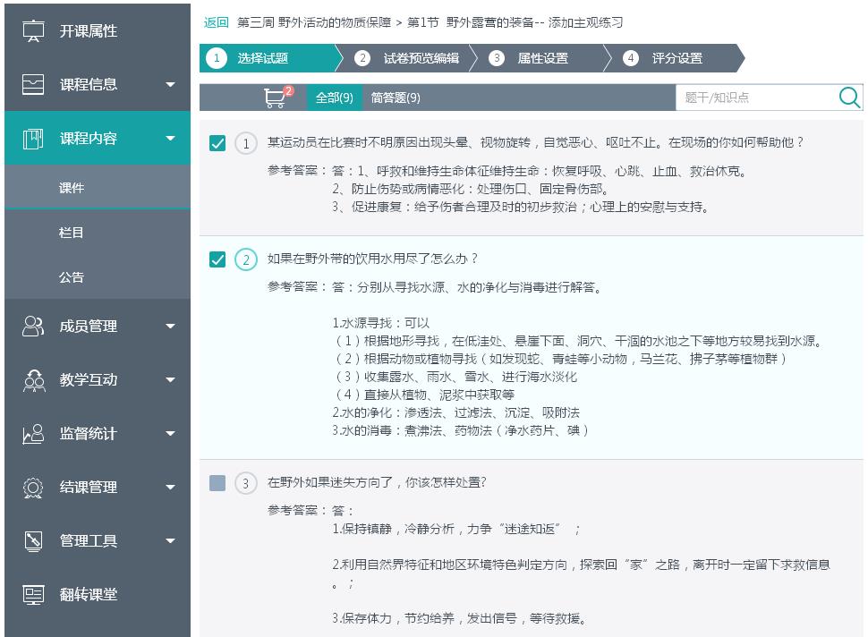
Task: Expand the 管理工具 dropdown arrow
Action: coord(170,541)
